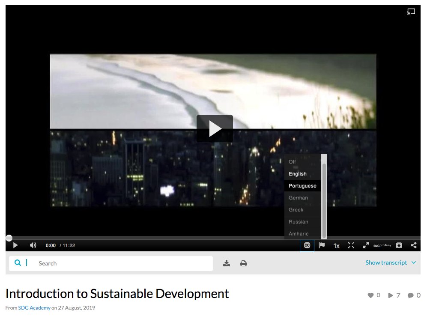Choose German caption language
Image resolution: width=427 pixels, height=316 pixels.
coord(302,197)
